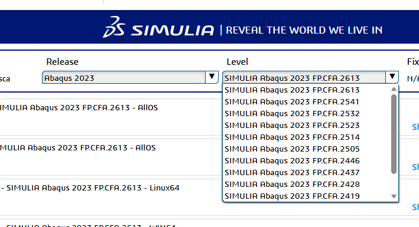Viewport: 419px width, 227px height.
Task: Pick SIMULIA Abaqus 2023 FP.CFA.2523 option
Action: 292,125
